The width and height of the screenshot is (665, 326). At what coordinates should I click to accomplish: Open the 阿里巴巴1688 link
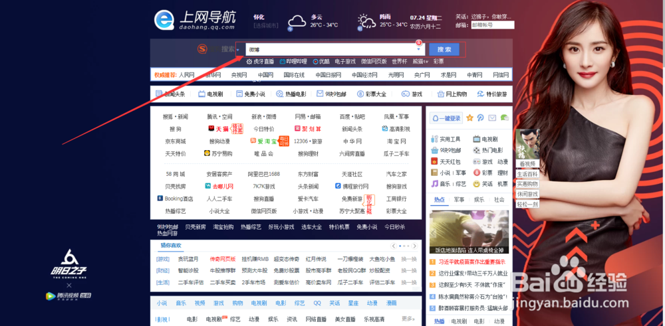point(264,174)
